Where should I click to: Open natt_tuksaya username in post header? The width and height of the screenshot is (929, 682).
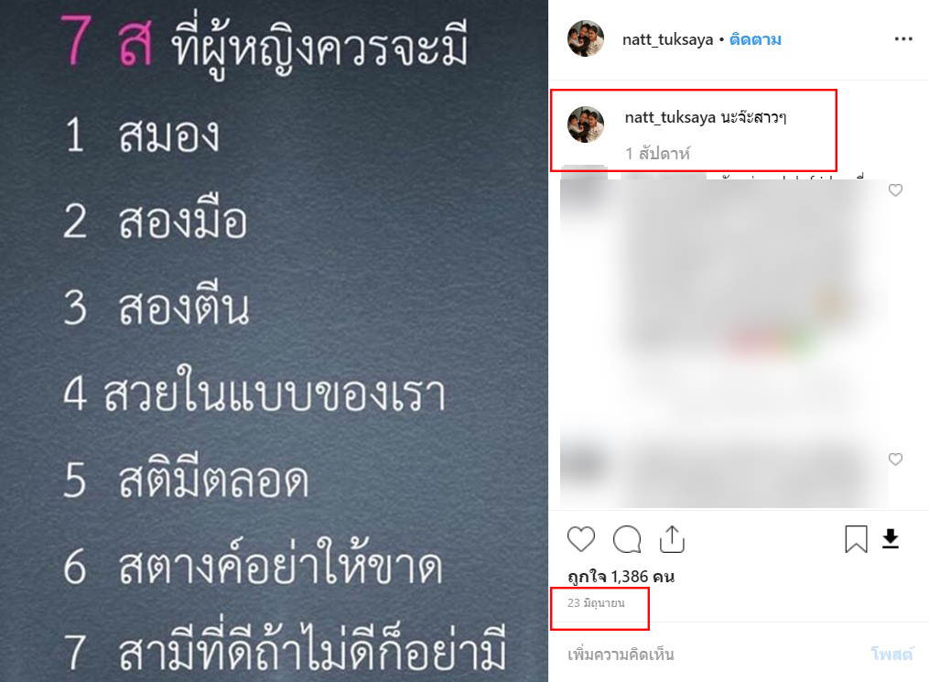pos(668,39)
